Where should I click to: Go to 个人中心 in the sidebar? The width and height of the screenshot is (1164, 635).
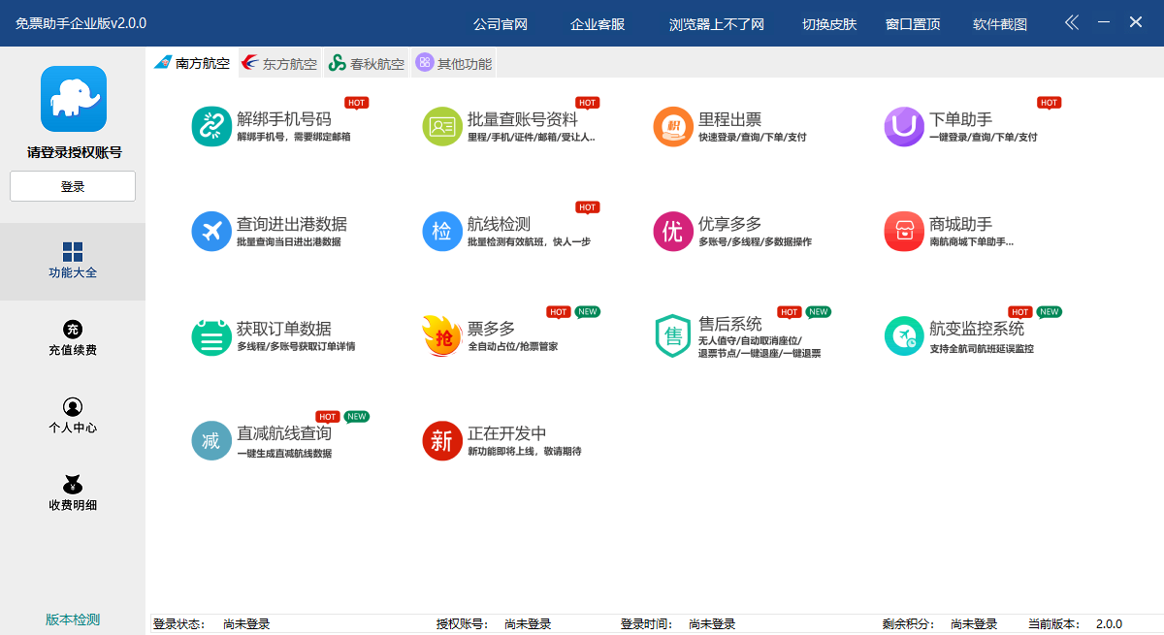73,416
